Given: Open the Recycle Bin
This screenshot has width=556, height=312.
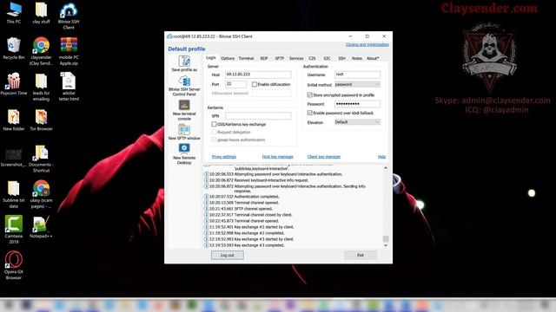Looking at the screenshot, I should [14, 49].
